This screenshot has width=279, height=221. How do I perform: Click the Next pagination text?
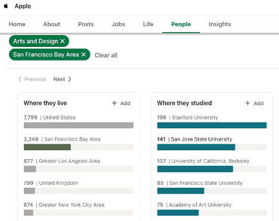(59, 79)
